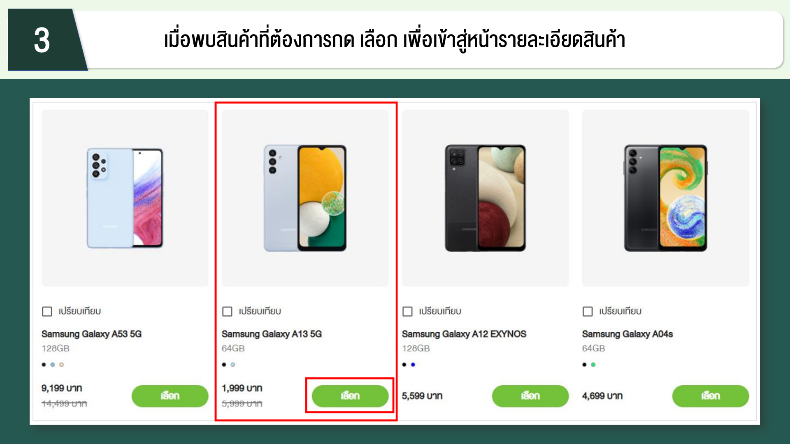Choose green color for Galaxy A04s
The height and width of the screenshot is (444, 790).
pos(593,365)
